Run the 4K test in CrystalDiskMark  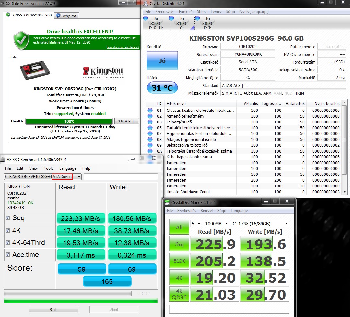[x=179, y=278]
